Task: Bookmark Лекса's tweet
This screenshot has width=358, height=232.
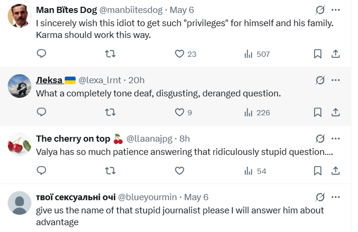Action: pyautogui.click(x=317, y=112)
